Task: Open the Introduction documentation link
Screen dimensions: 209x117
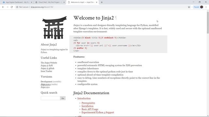Action: pos(84,98)
